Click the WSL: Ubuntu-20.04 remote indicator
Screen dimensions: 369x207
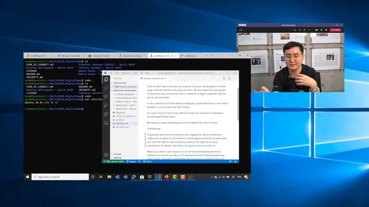coord(114,162)
